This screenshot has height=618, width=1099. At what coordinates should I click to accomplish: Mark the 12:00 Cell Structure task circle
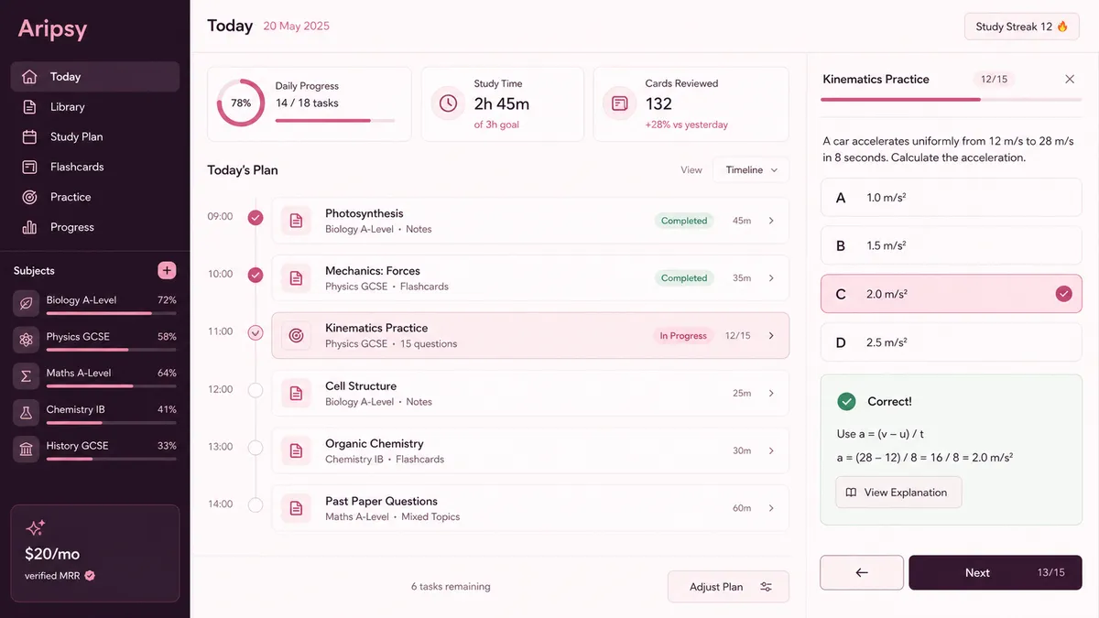click(256, 390)
